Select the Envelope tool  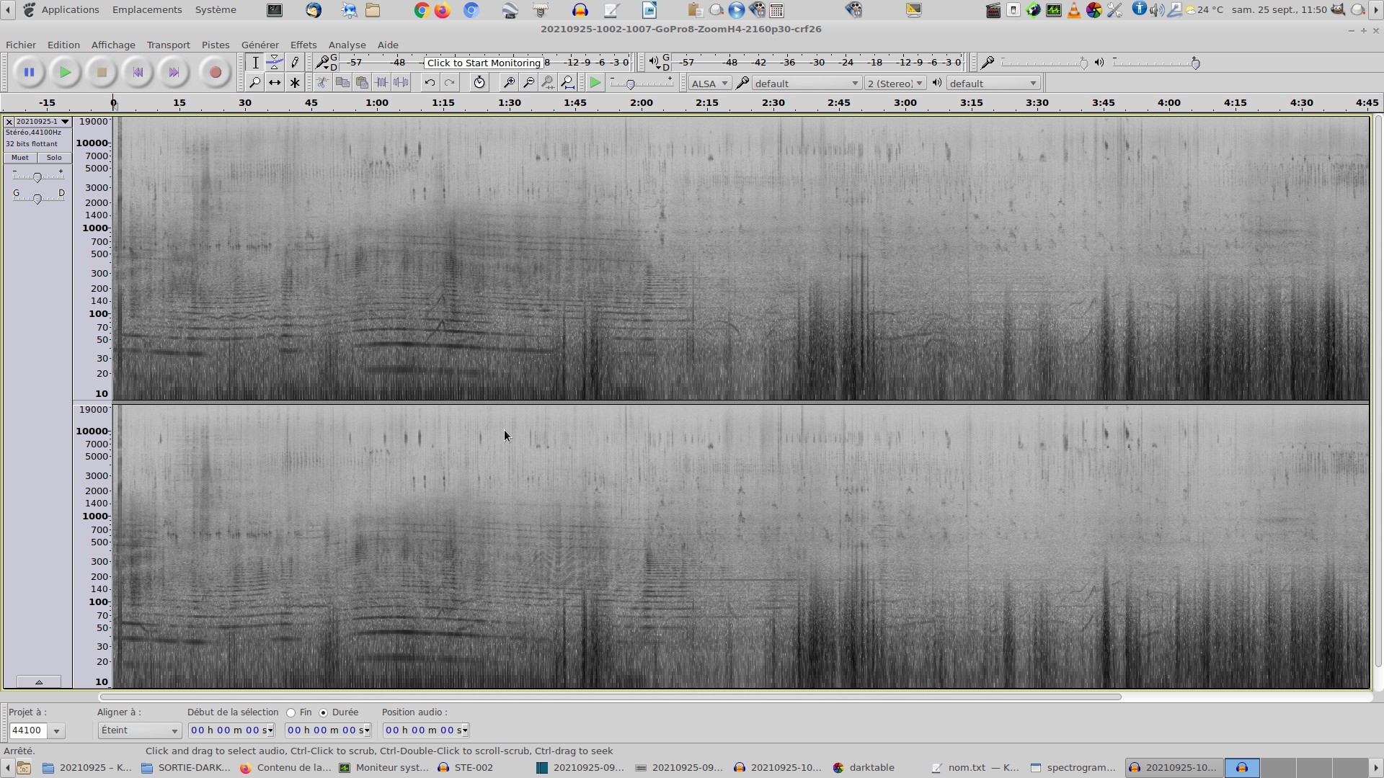coord(275,63)
